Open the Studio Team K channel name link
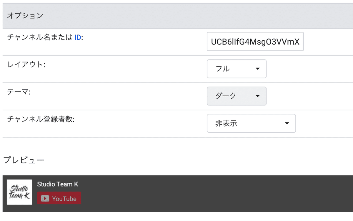Screen dimensions: 353x221 (58, 184)
